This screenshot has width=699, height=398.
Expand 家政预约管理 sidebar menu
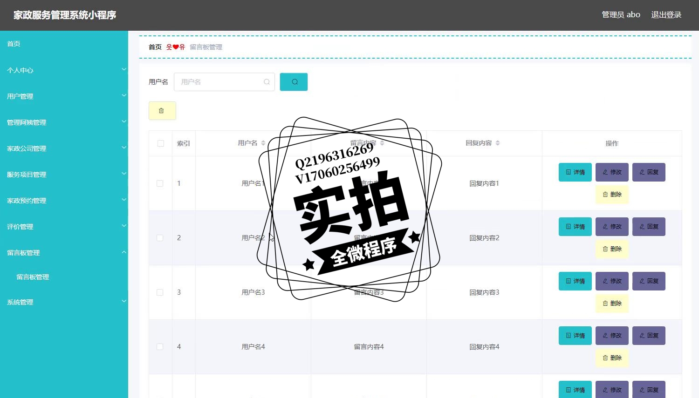point(64,201)
